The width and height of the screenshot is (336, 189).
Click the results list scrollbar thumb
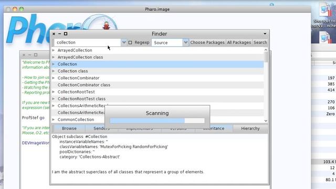pos(266,57)
